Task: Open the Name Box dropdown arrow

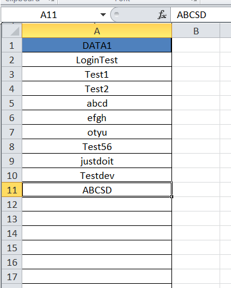Action: click(103, 14)
